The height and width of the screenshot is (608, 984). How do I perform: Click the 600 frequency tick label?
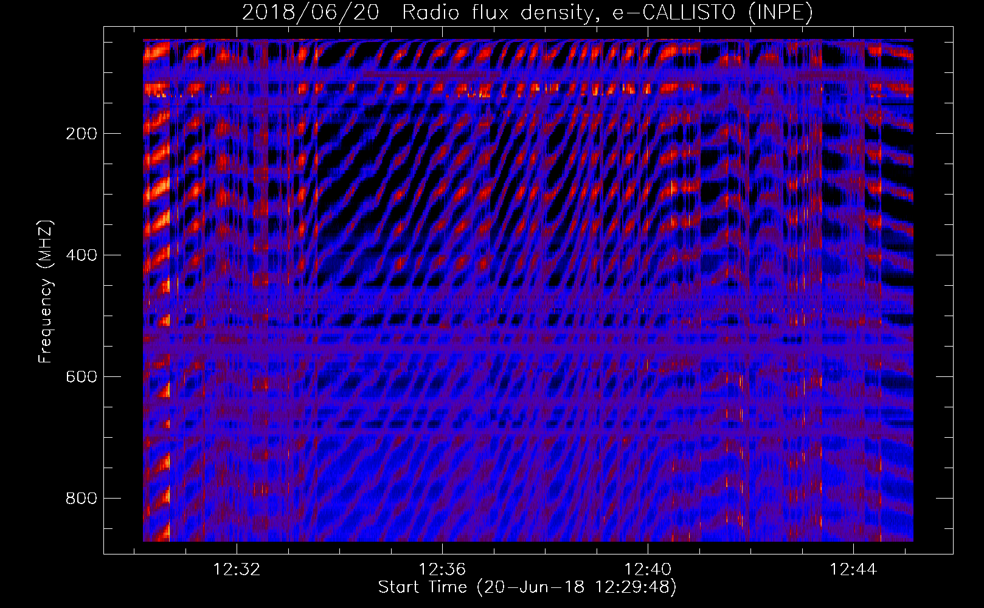(x=81, y=377)
